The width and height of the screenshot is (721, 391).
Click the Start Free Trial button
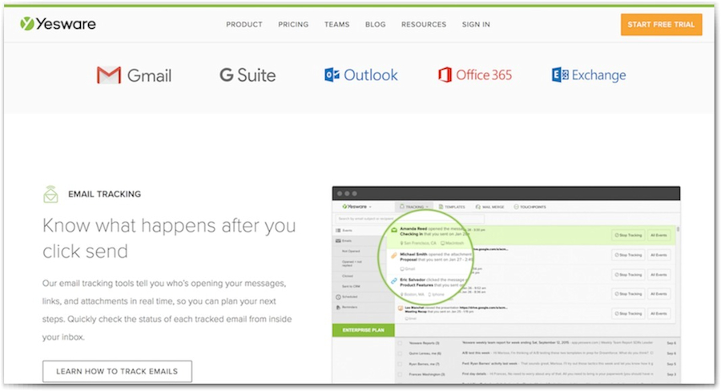pos(661,24)
